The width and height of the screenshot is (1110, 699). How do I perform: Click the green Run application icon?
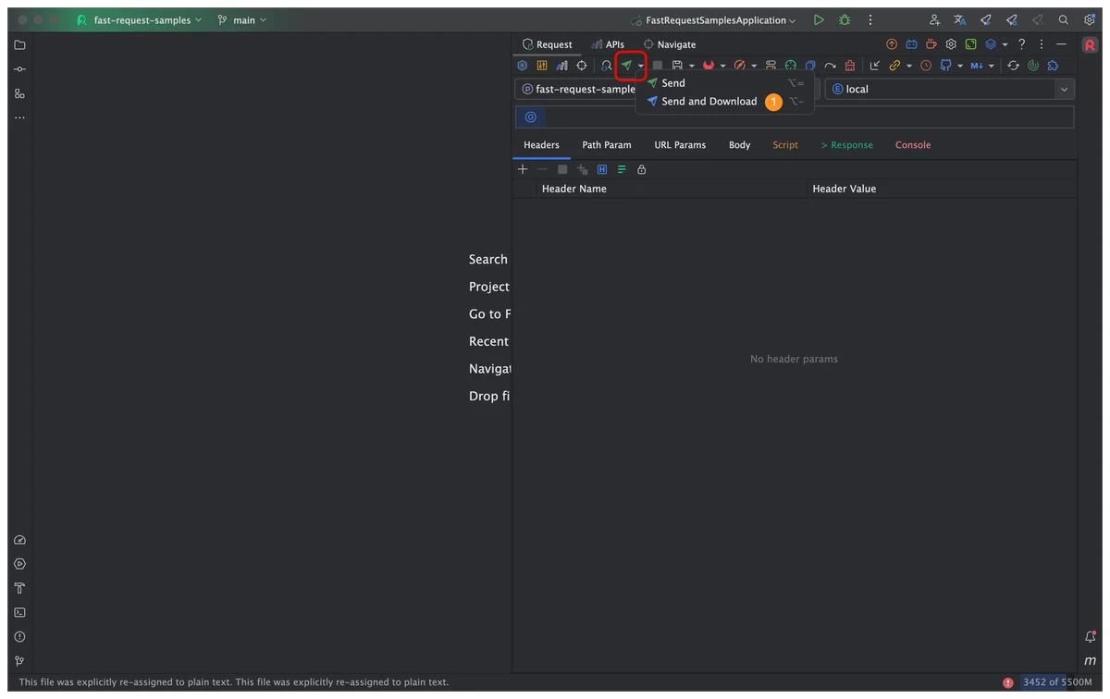[819, 19]
